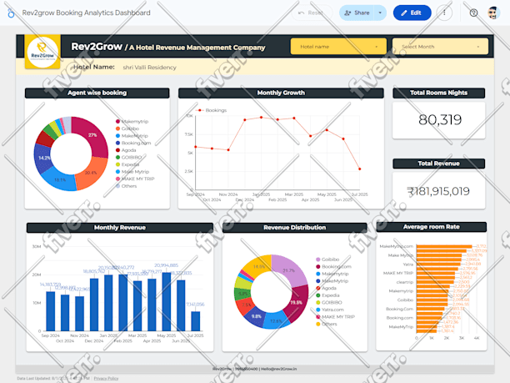This screenshot has height=383, width=510.
Task: Click the Monthly Revenue chart header
Action: (120, 228)
